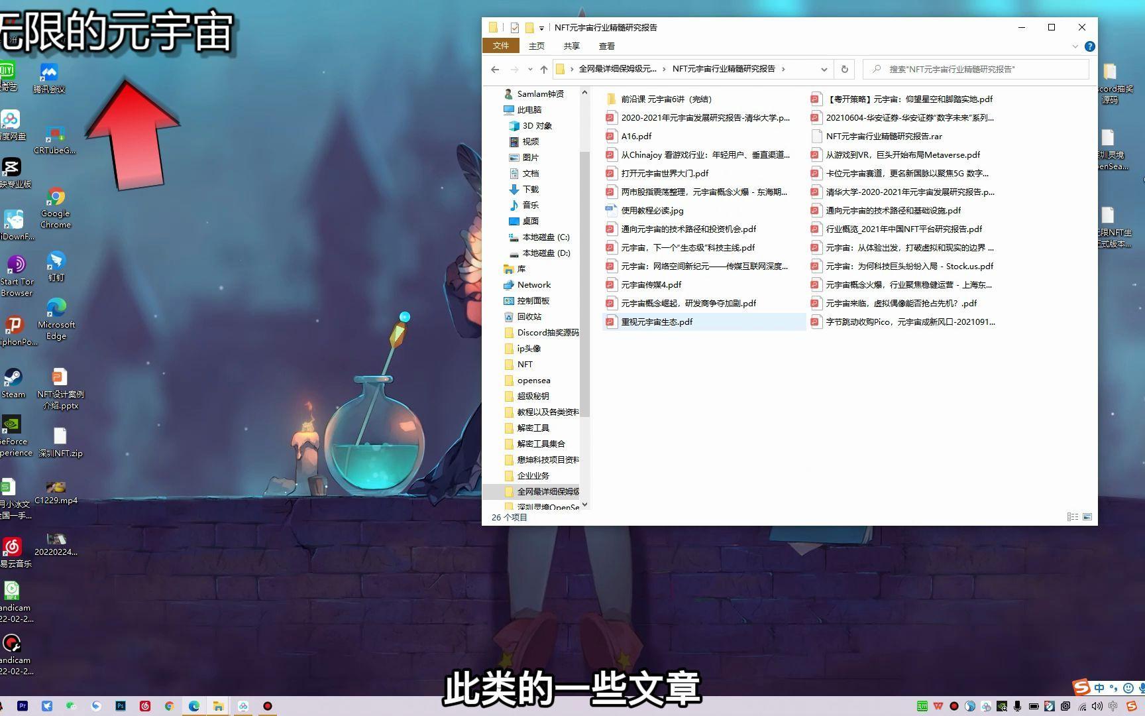The height and width of the screenshot is (716, 1145).
Task: Select the NFT folder in the sidebar
Action: pyautogui.click(x=525, y=364)
